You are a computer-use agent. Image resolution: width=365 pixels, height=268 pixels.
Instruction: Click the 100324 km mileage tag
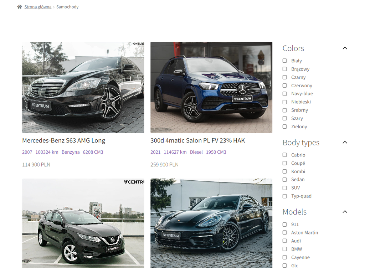[47, 152]
